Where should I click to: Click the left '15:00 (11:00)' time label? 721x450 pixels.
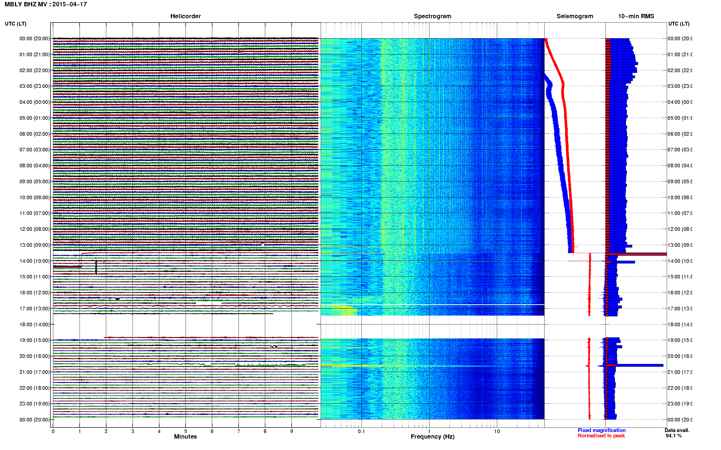point(34,277)
